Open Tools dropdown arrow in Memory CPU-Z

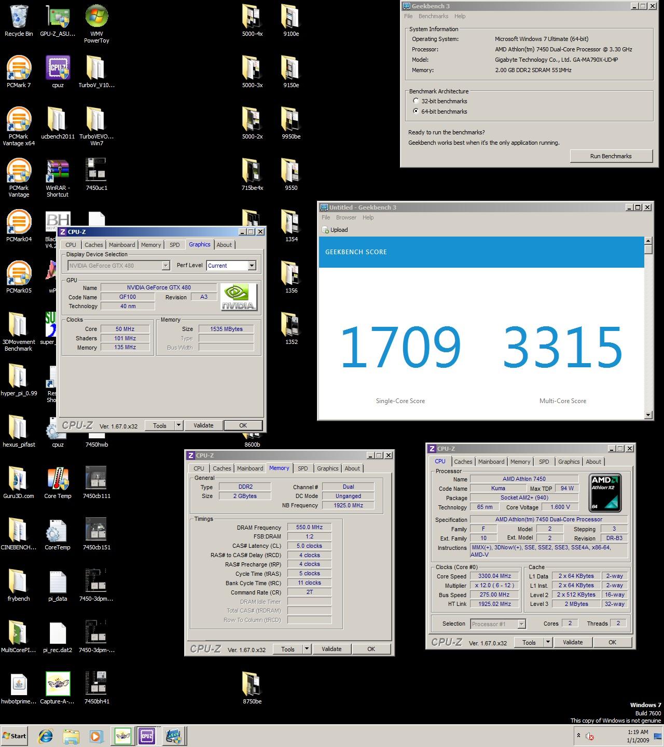click(307, 649)
